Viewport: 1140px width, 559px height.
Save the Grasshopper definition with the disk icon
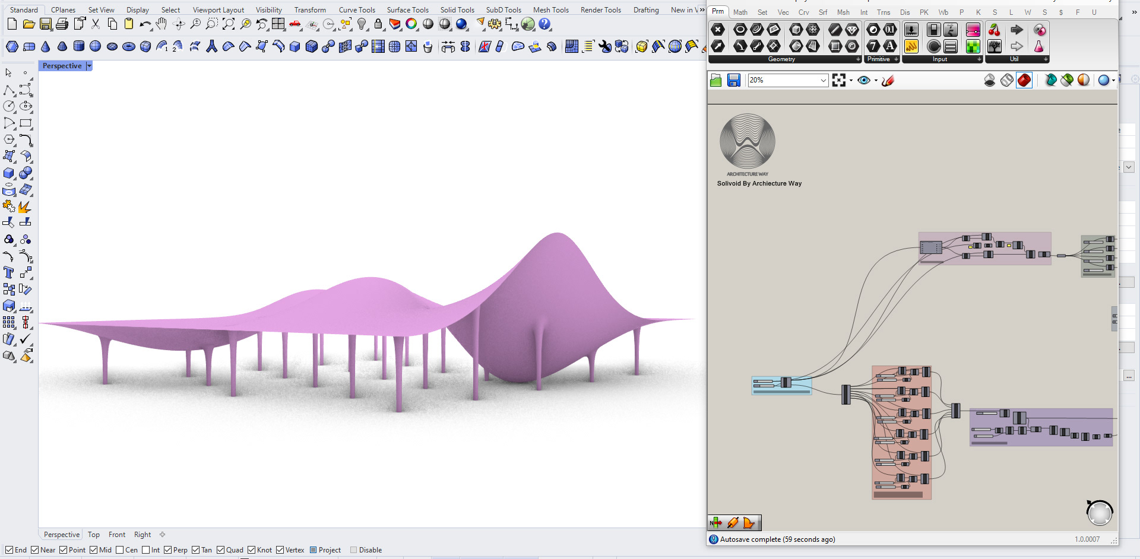click(x=734, y=80)
